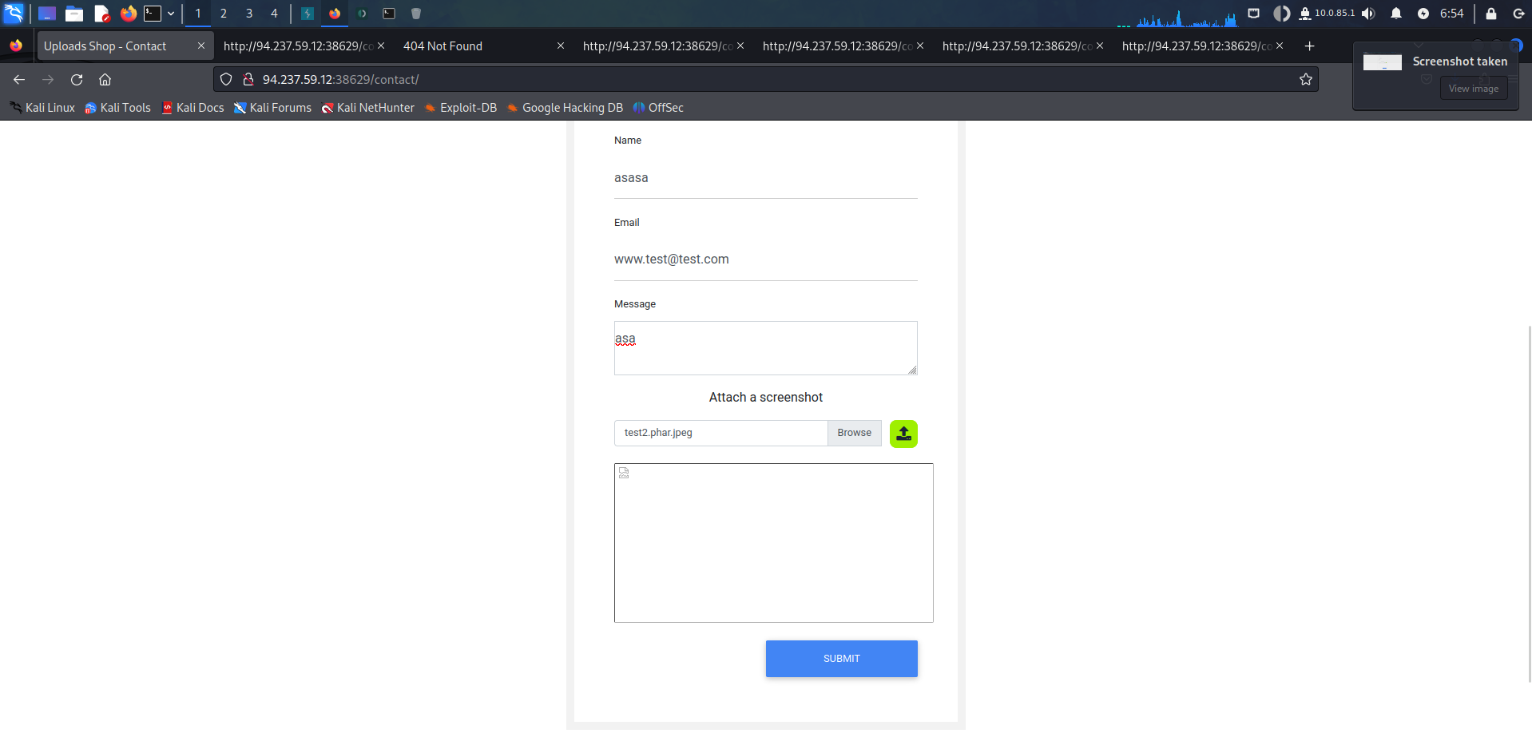
Task: Go to the browser home page
Action: pos(105,80)
